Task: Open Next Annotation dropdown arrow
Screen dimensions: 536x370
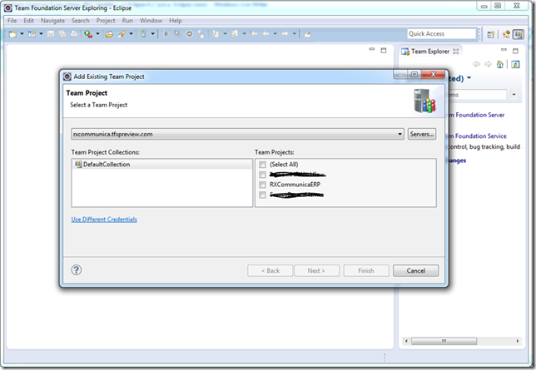Action: pyautogui.click(x=225, y=34)
